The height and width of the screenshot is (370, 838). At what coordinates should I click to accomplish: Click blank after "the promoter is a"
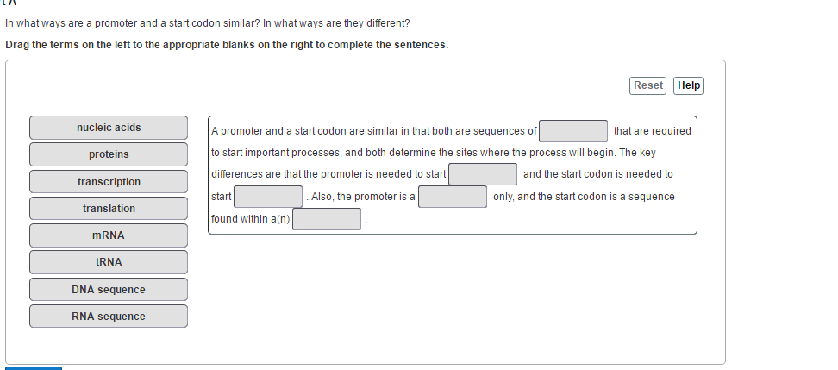click(452, 197)
